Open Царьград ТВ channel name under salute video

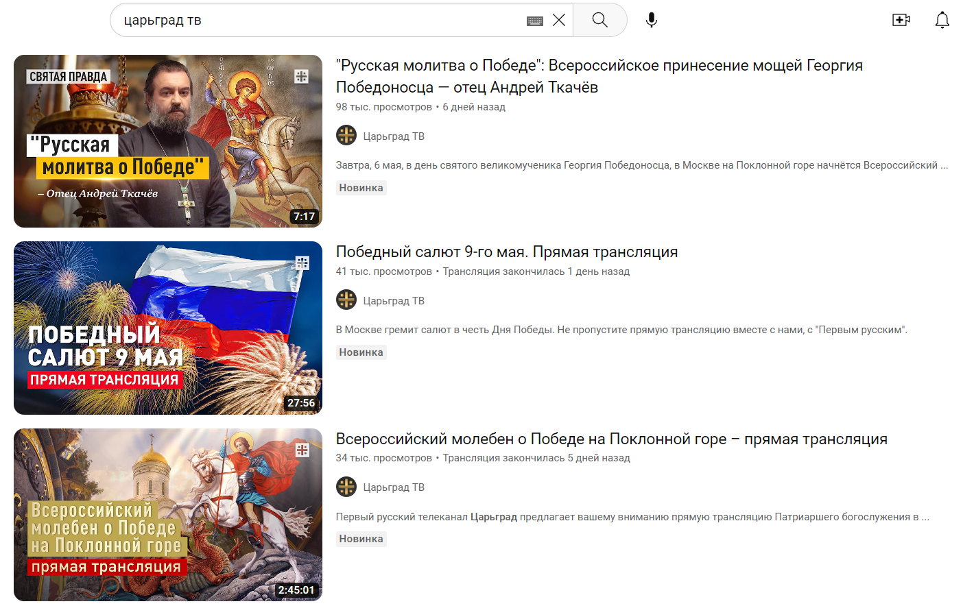tap(394, 300)
